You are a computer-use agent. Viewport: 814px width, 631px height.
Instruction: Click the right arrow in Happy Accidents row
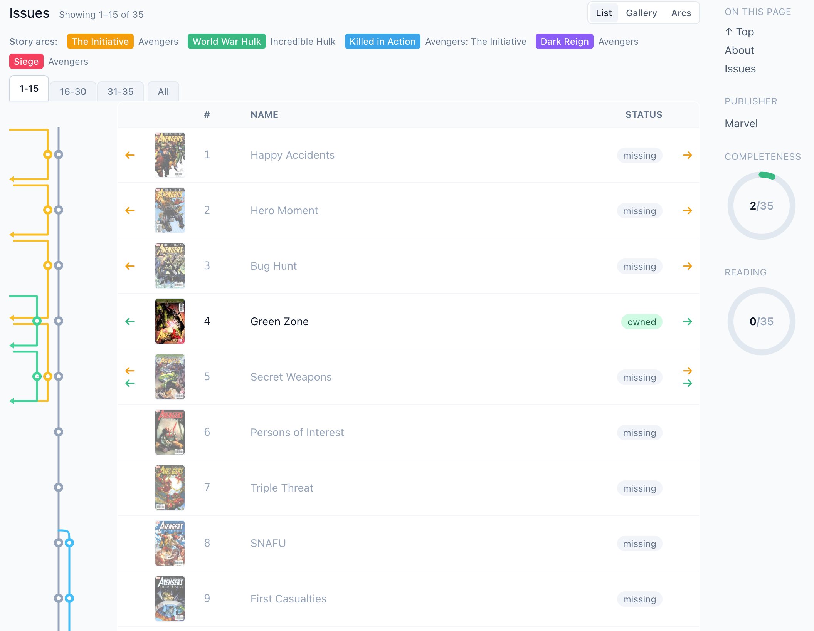tap(687, 155)
